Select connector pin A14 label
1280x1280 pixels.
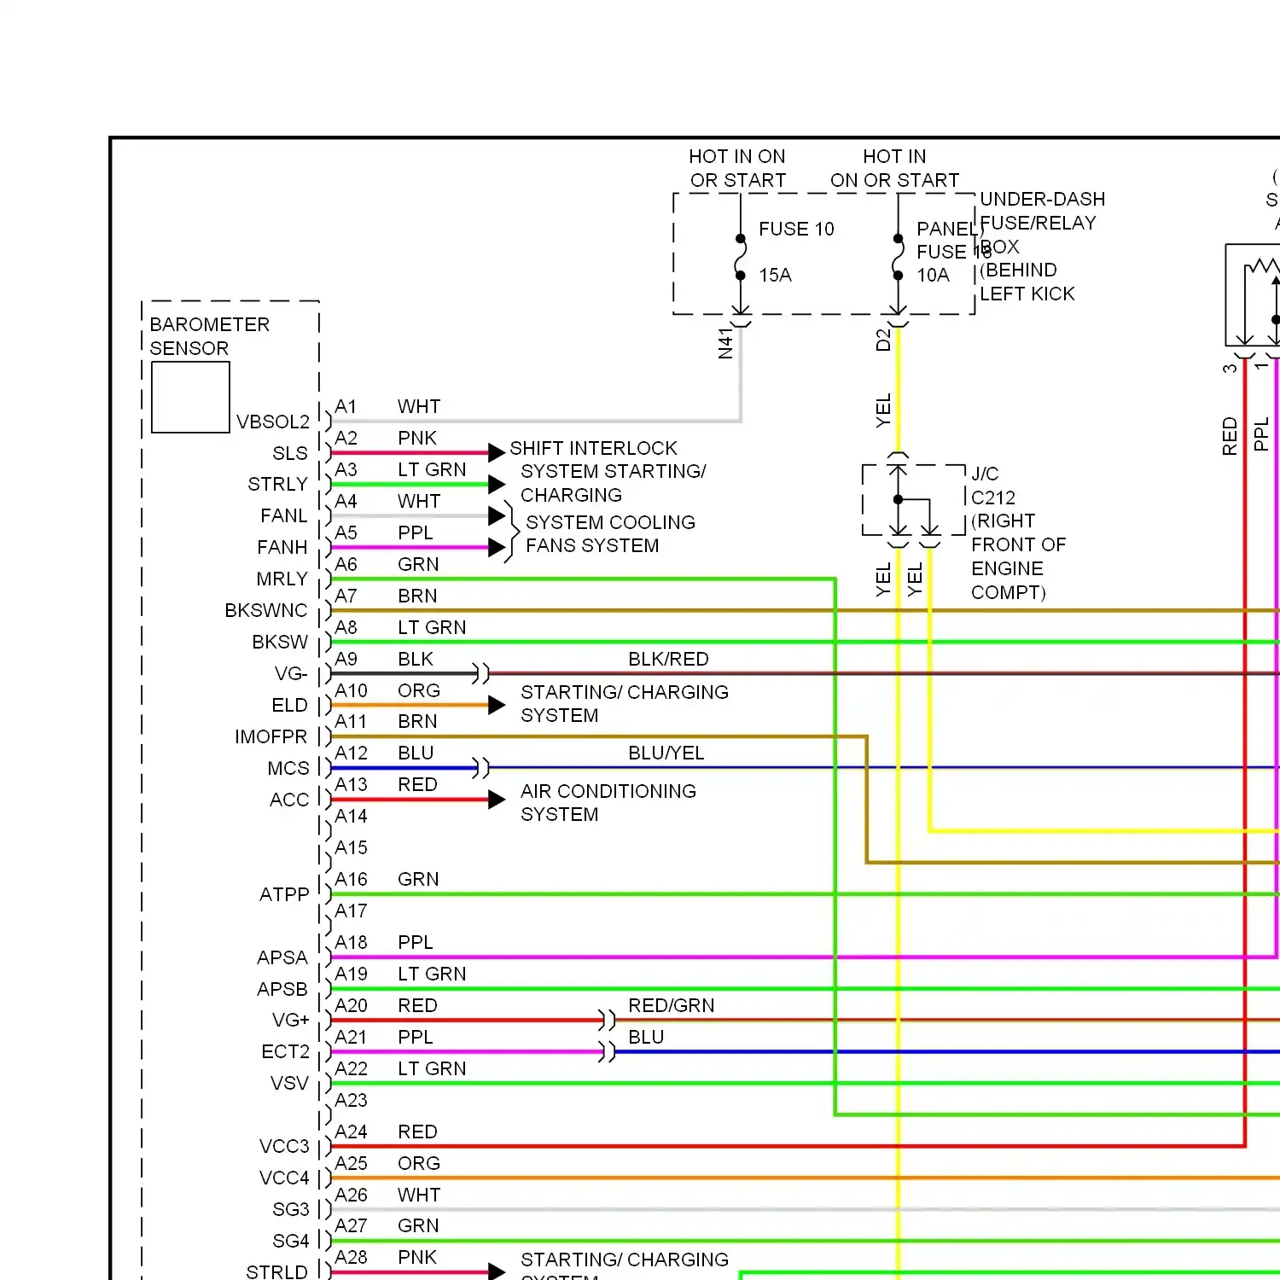352,817
